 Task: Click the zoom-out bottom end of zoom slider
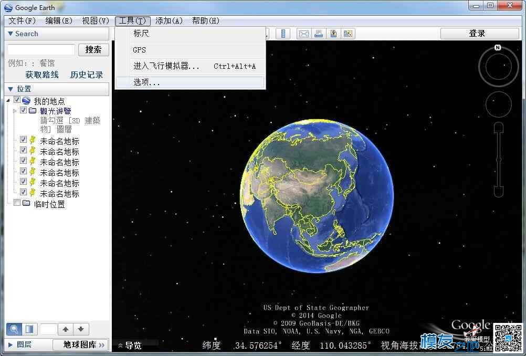(499, 192)
